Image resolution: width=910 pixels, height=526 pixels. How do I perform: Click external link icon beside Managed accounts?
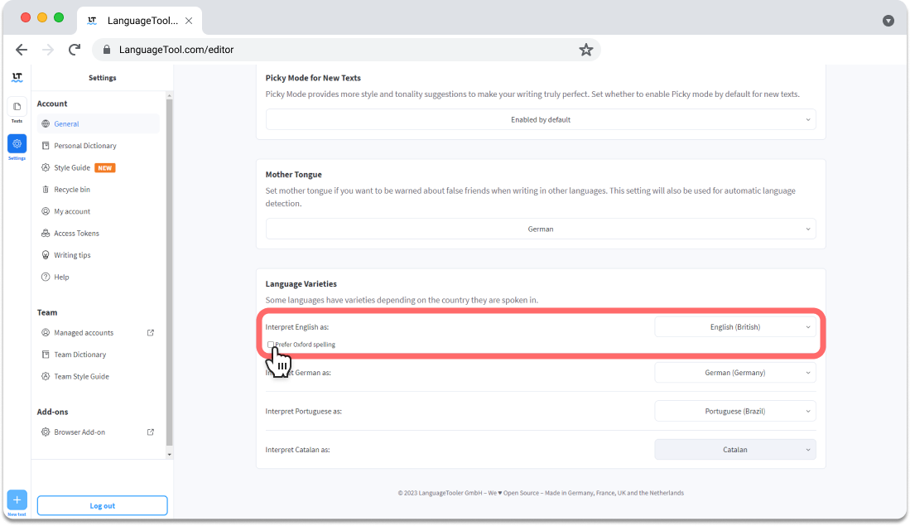[151, 333]
